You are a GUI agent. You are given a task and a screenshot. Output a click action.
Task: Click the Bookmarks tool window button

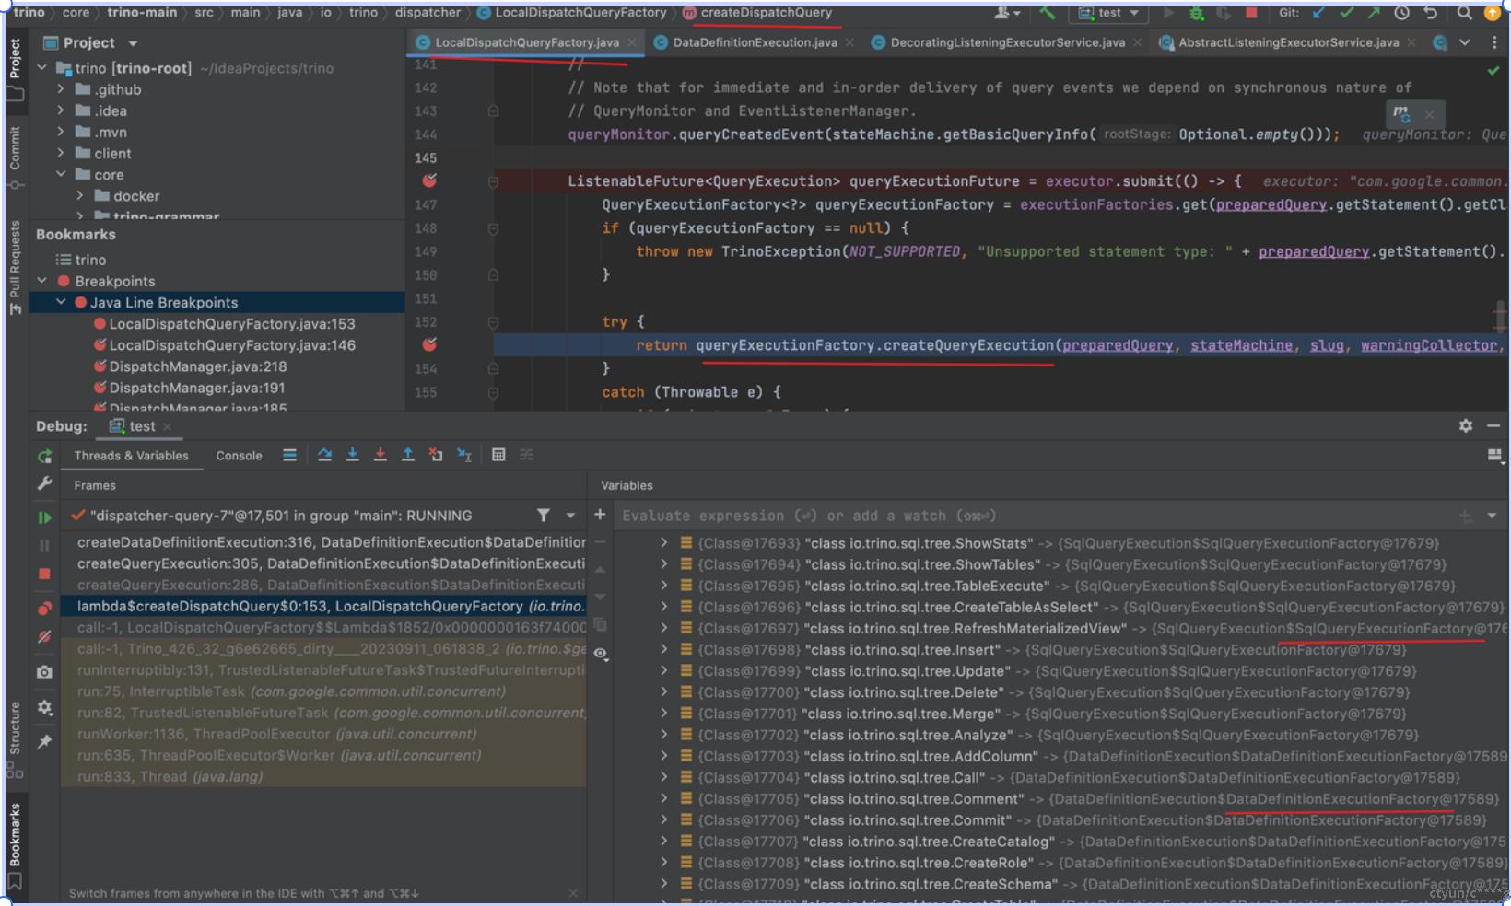click(15, 845)
